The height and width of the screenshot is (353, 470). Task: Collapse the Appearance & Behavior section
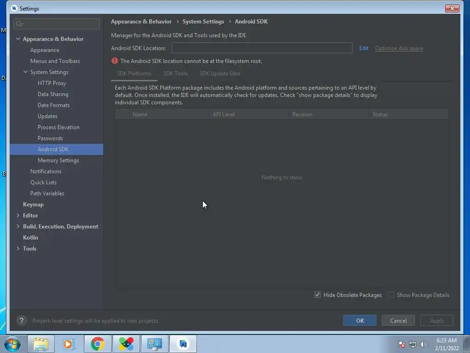click(x=18, y=39)
